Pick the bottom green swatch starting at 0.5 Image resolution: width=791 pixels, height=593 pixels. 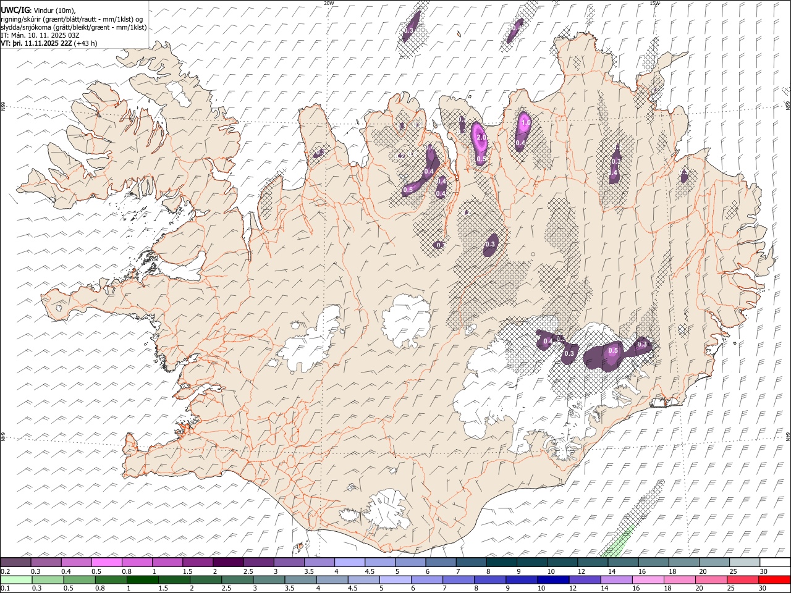(x=79, y=579)
